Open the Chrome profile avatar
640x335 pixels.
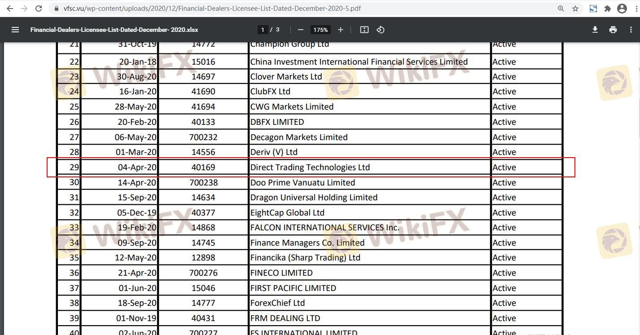[x=622, y=9]
